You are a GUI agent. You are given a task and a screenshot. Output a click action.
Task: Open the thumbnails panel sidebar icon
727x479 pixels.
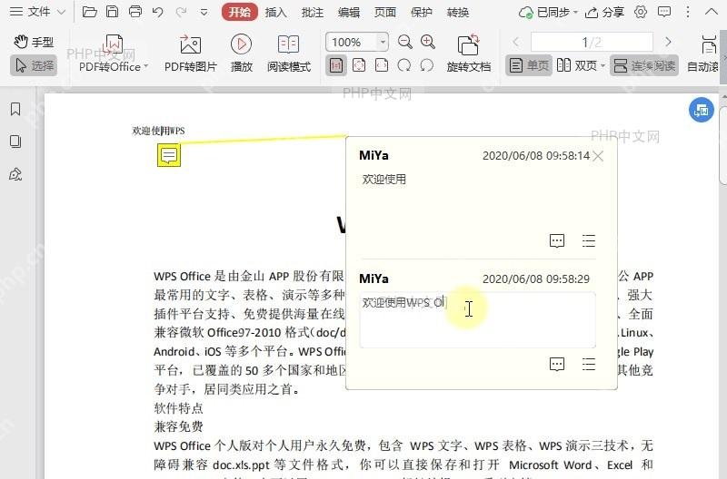15,142
